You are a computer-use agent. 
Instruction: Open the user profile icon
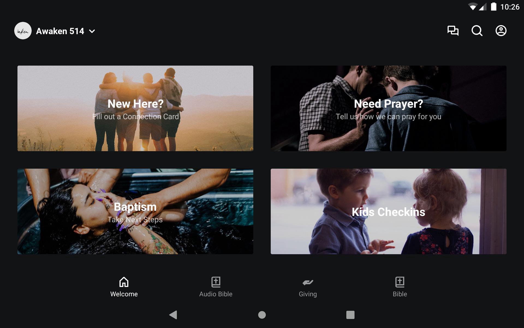click(501, 31)
